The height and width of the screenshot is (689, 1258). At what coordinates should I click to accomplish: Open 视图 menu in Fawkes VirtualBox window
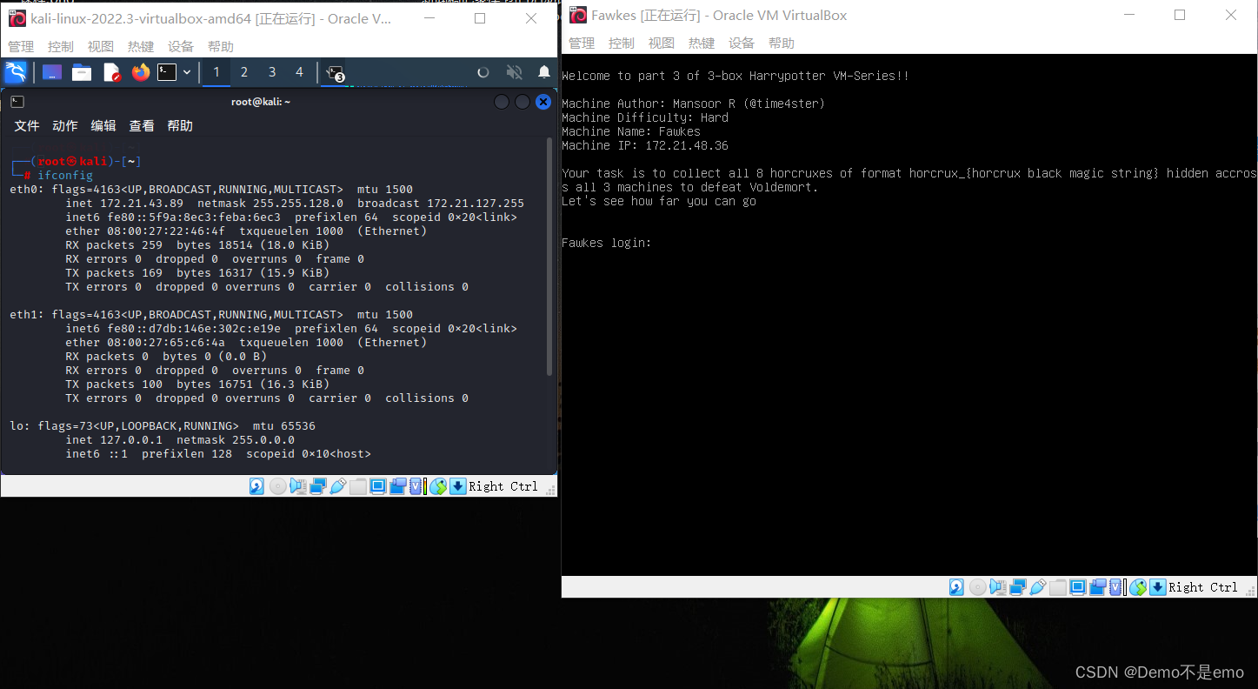[x=662, y=43]
